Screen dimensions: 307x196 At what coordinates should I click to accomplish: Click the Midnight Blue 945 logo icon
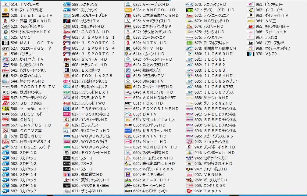(x=189, y=158)
